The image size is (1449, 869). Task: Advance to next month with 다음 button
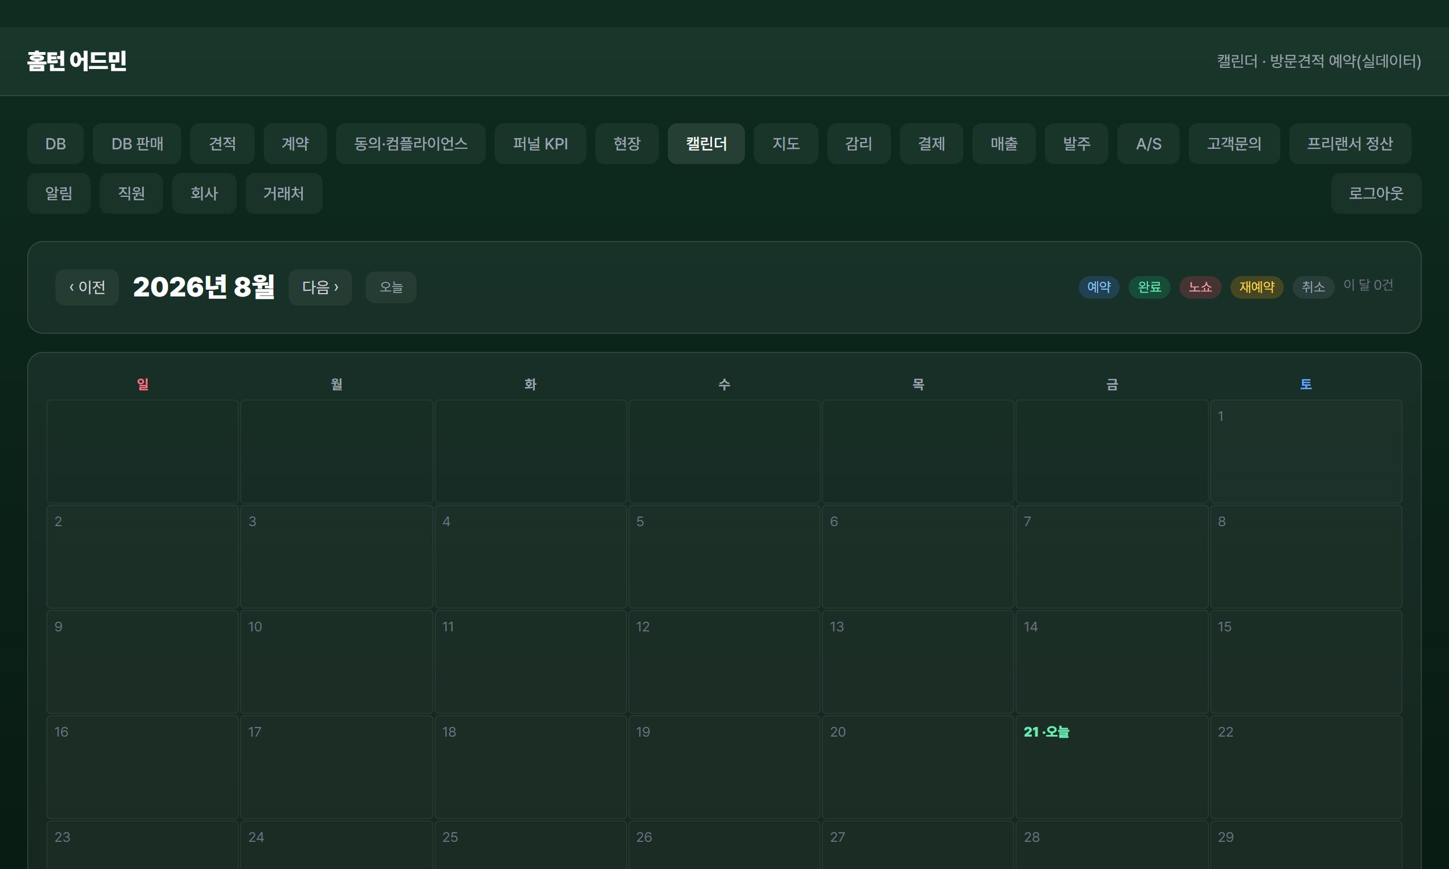[320, 287]
